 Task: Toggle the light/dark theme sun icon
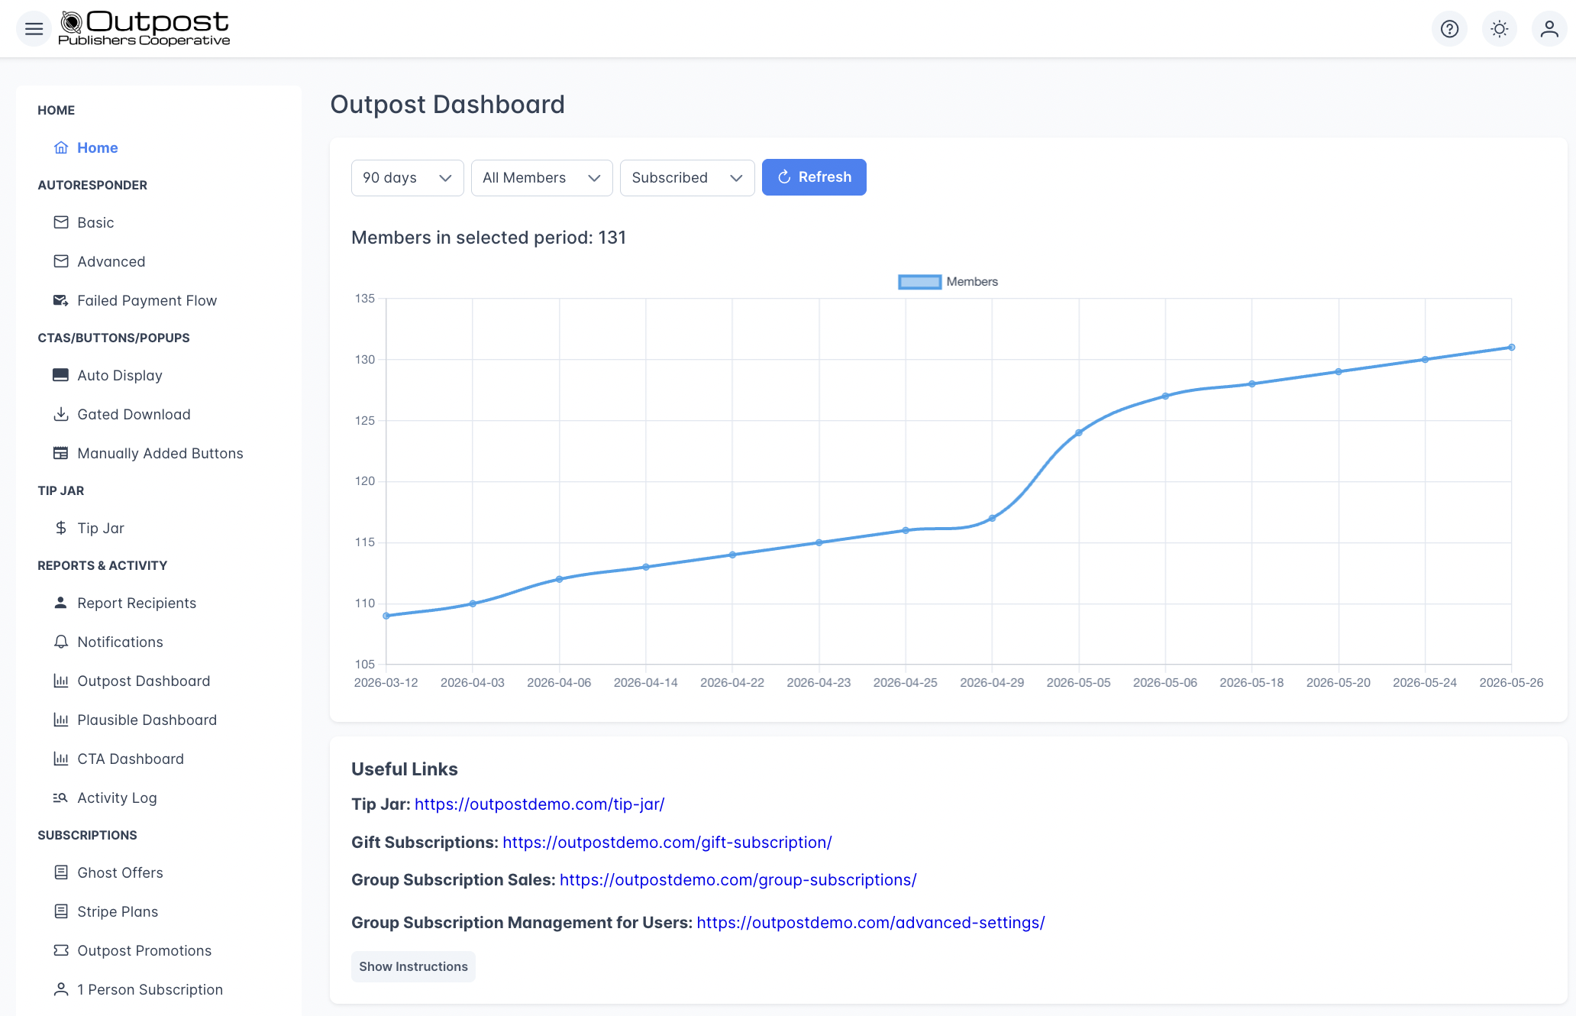pos(1500,29)
